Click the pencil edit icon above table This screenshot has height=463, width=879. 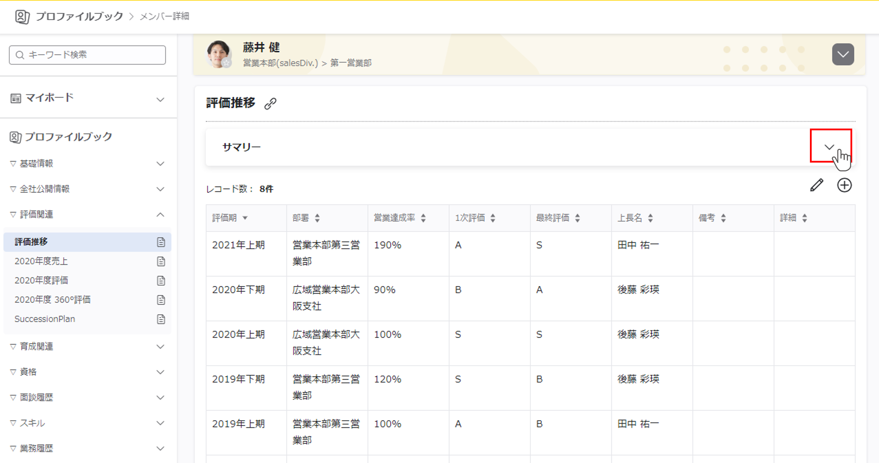[817, 185]
